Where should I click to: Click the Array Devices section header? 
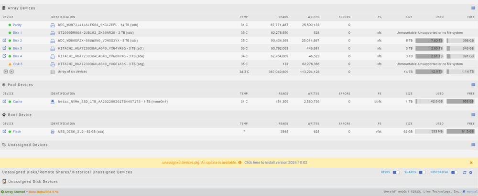click(x=22, y=8)
